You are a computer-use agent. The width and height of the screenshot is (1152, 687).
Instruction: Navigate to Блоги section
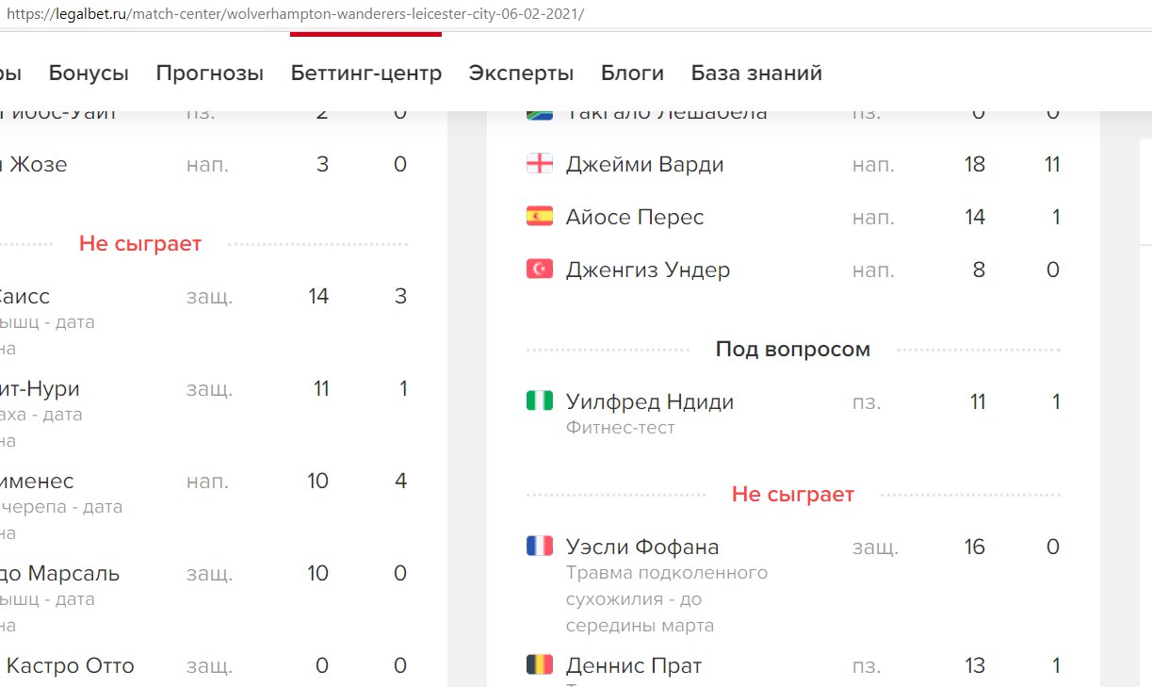(x=632, y=74)
